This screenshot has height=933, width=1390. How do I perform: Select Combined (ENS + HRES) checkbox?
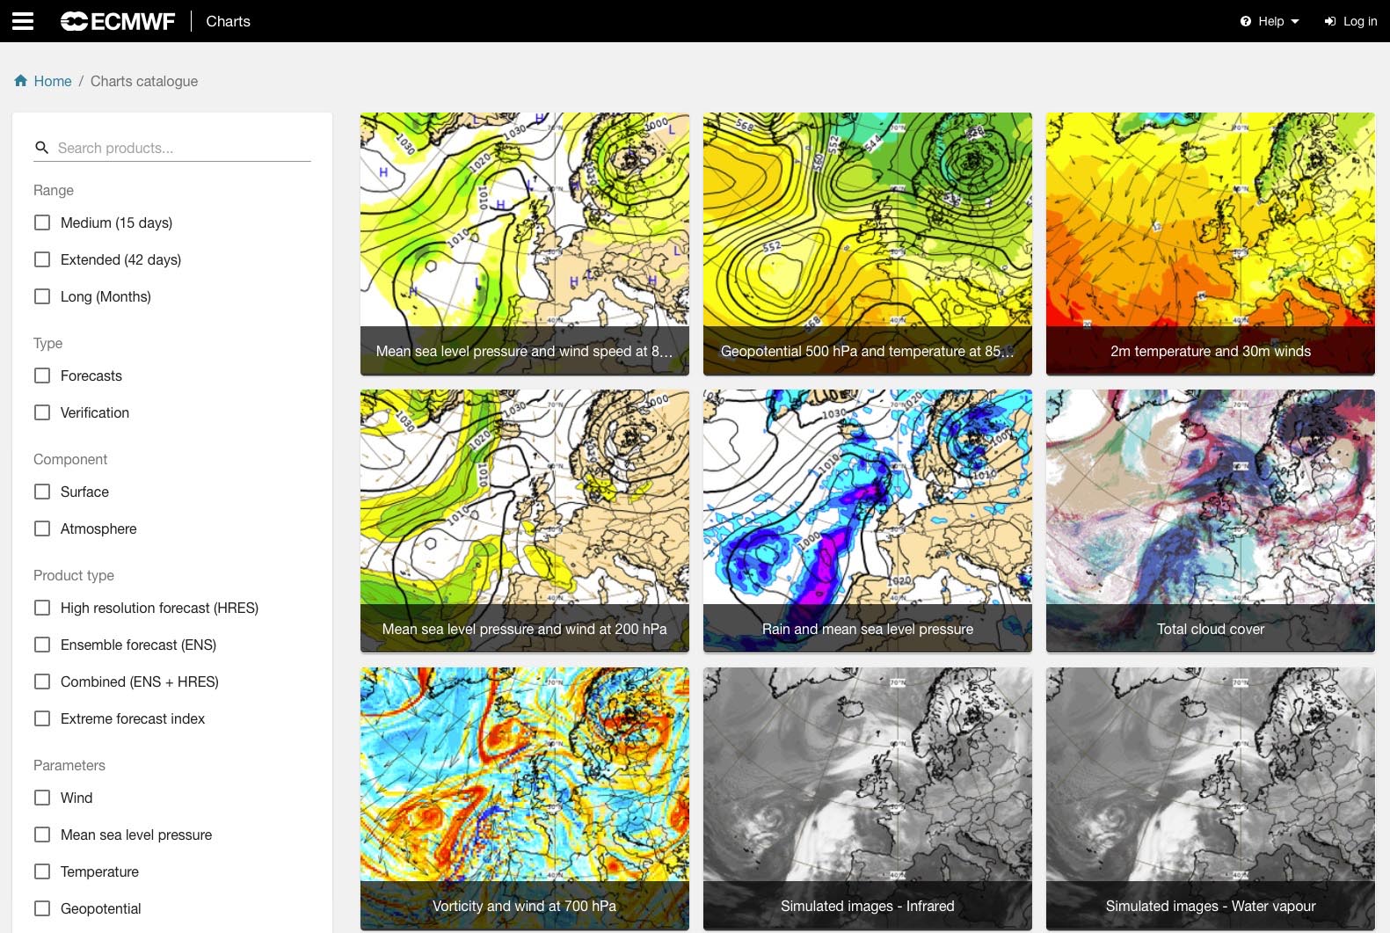point(42,682)
